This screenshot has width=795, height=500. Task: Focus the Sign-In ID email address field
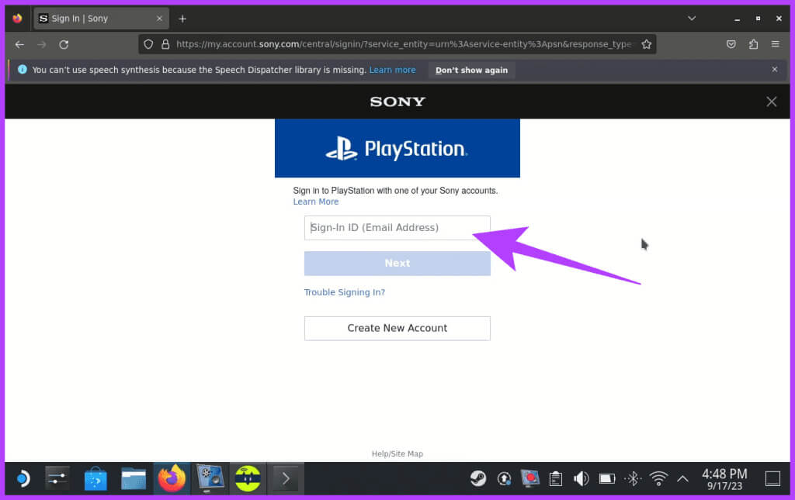click(x=397, y=228)
